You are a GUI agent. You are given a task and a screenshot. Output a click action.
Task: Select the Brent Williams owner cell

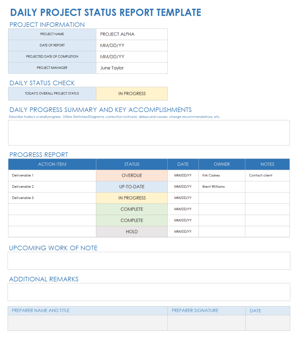(221, 186)
